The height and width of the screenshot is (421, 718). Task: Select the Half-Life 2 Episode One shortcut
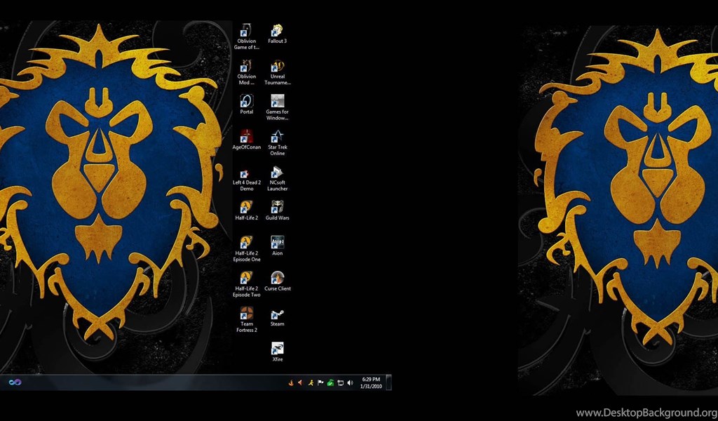[246, 249]
